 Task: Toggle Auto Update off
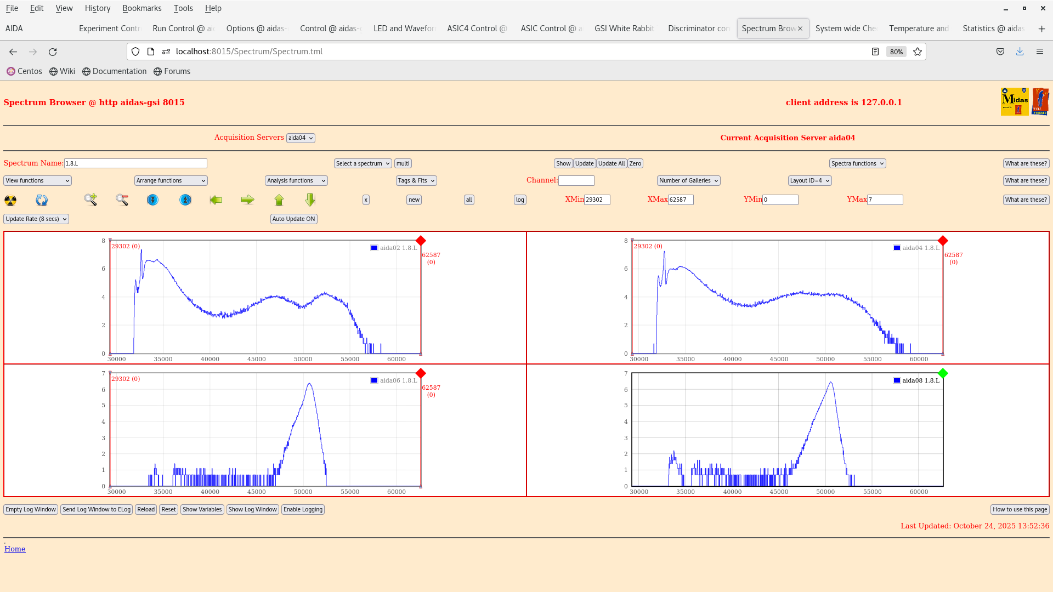(293, 218)
